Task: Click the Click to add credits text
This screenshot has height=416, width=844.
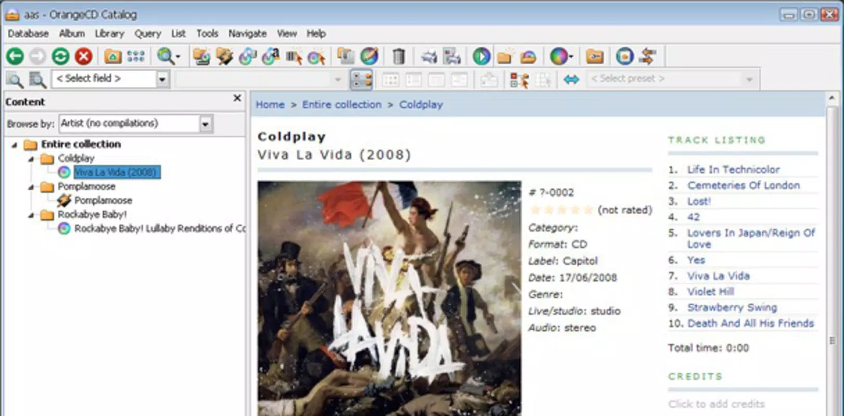Action: [x=716, y=404]
